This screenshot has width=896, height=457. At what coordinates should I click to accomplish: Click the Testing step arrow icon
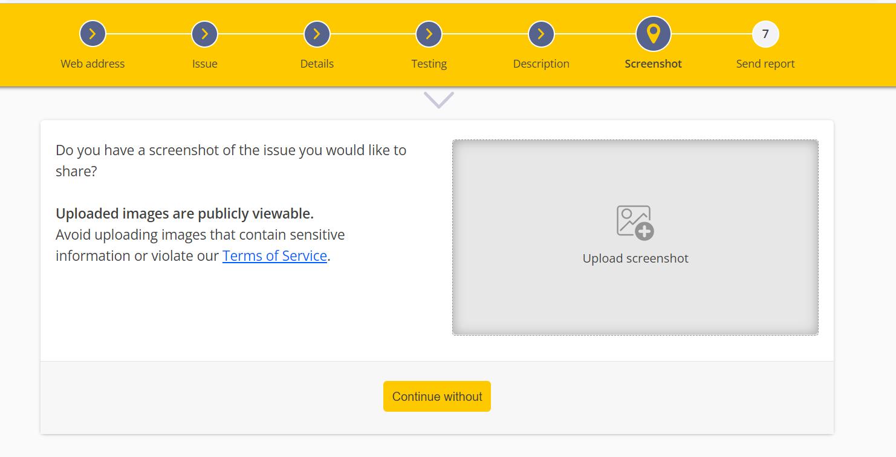pos(429,34)
